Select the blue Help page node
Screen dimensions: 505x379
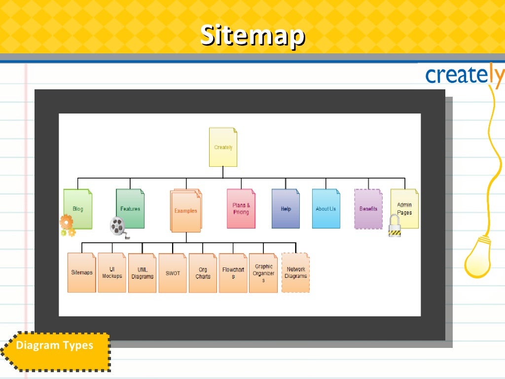286,209
